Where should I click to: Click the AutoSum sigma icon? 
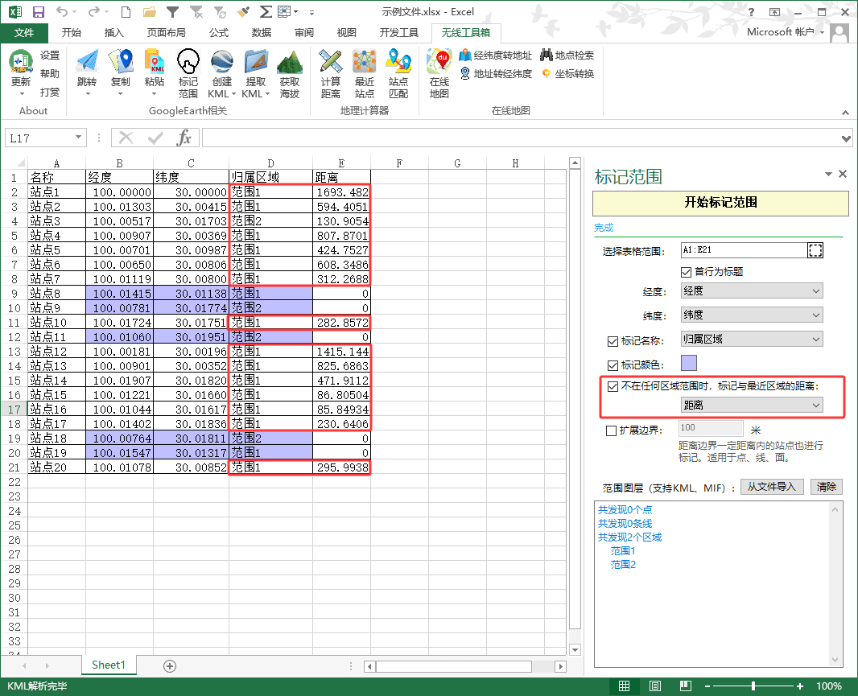click(266, 11)
